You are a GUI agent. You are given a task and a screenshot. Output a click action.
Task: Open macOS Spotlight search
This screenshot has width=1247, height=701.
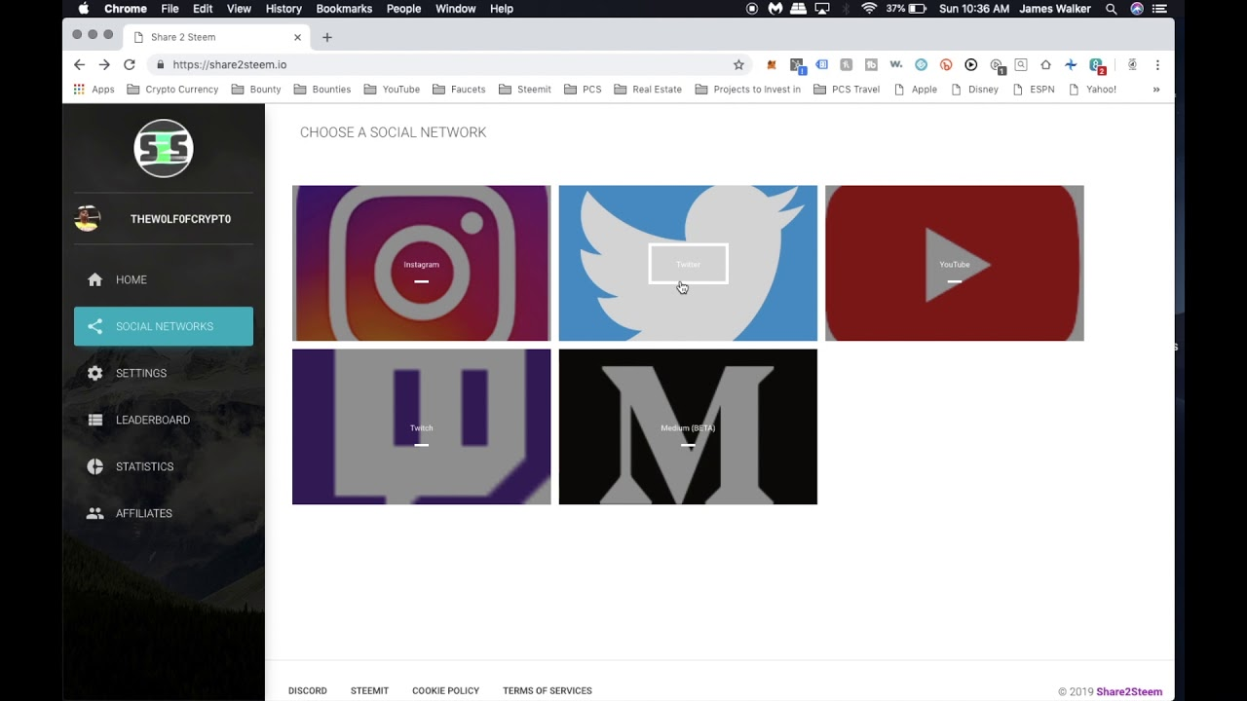(1112, 9)
